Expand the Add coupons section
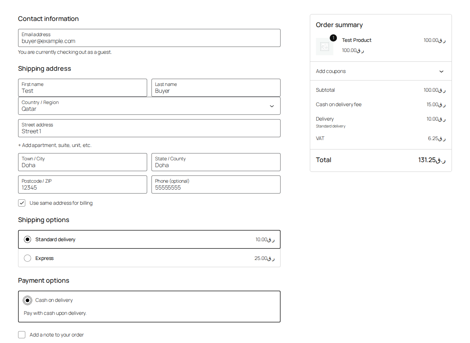This screenshot has width=470, height=343. pos(381,71)
